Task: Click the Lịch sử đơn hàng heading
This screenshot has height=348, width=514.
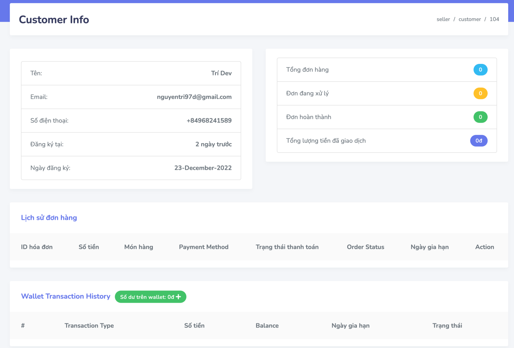Action: pos(49,218)
